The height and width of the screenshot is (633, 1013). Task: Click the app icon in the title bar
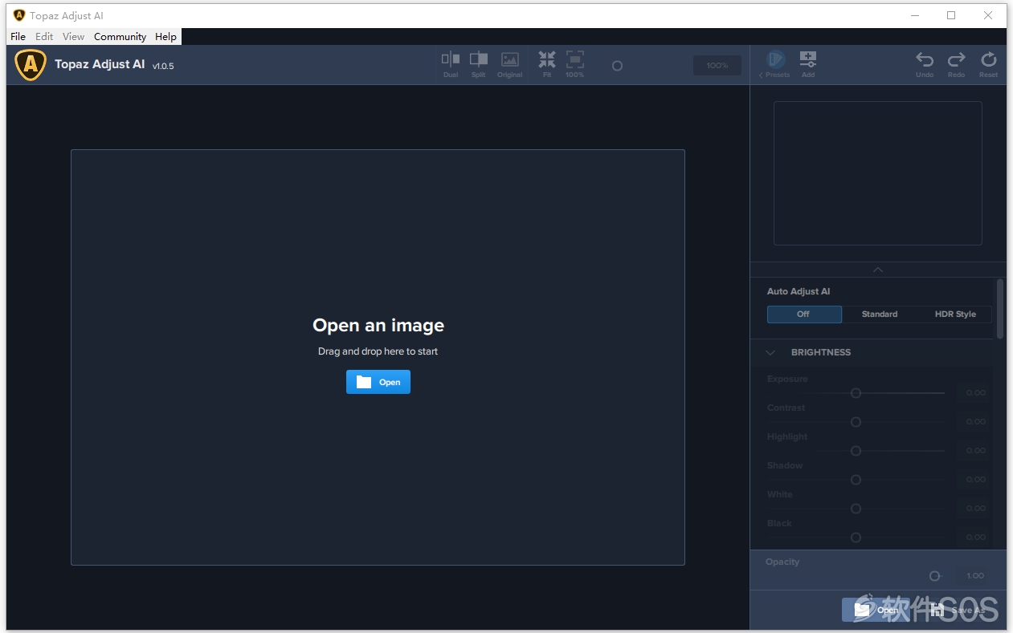pos(19,15)
